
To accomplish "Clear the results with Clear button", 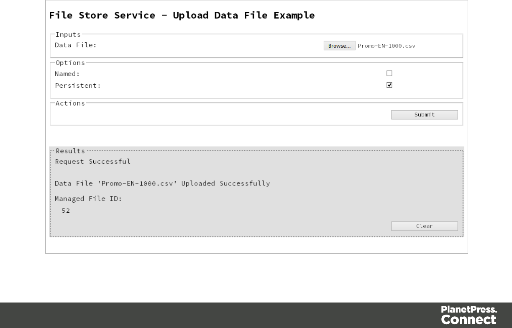I will tap(424, 226).
